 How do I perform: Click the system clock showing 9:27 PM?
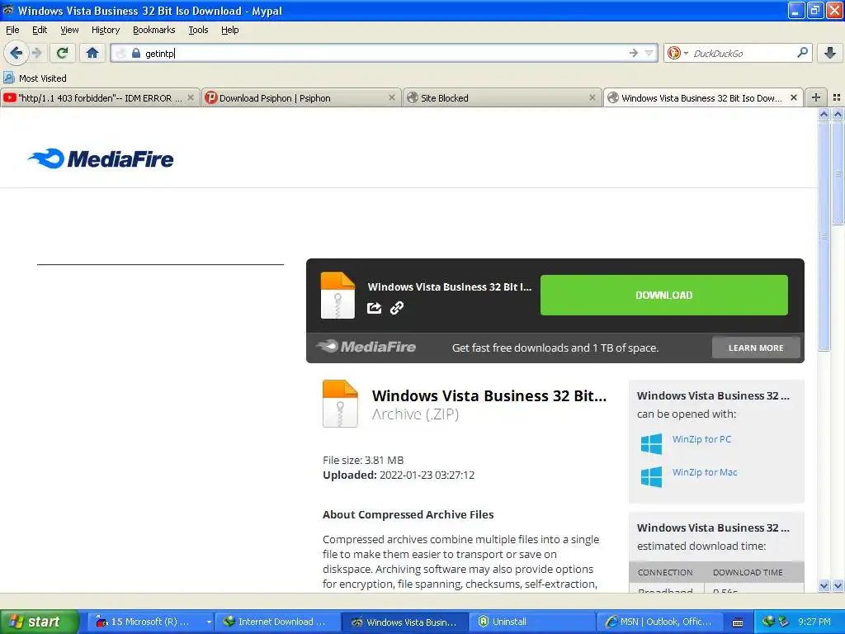point(814,622)
